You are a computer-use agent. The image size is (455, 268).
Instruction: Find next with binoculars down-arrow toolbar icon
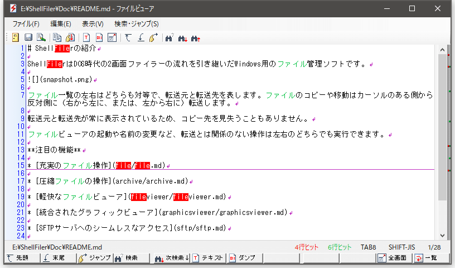click(182, 38)
